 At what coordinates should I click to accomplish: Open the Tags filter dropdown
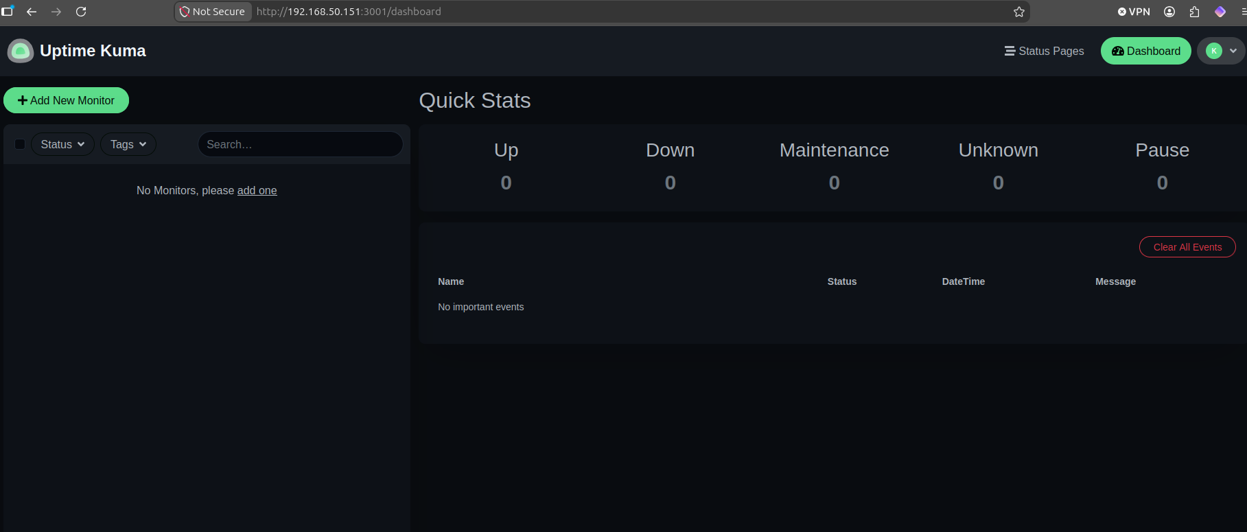[x=128, y=144]
